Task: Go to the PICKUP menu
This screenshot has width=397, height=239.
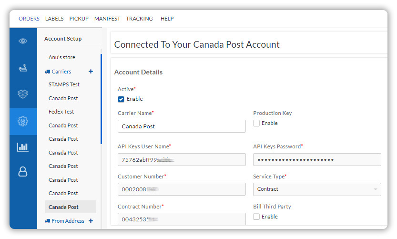Action: pos(79,19)
